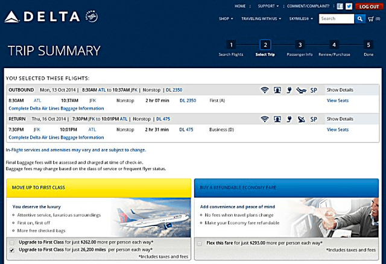Click JFK link in outbound detail row

point(92,101)
